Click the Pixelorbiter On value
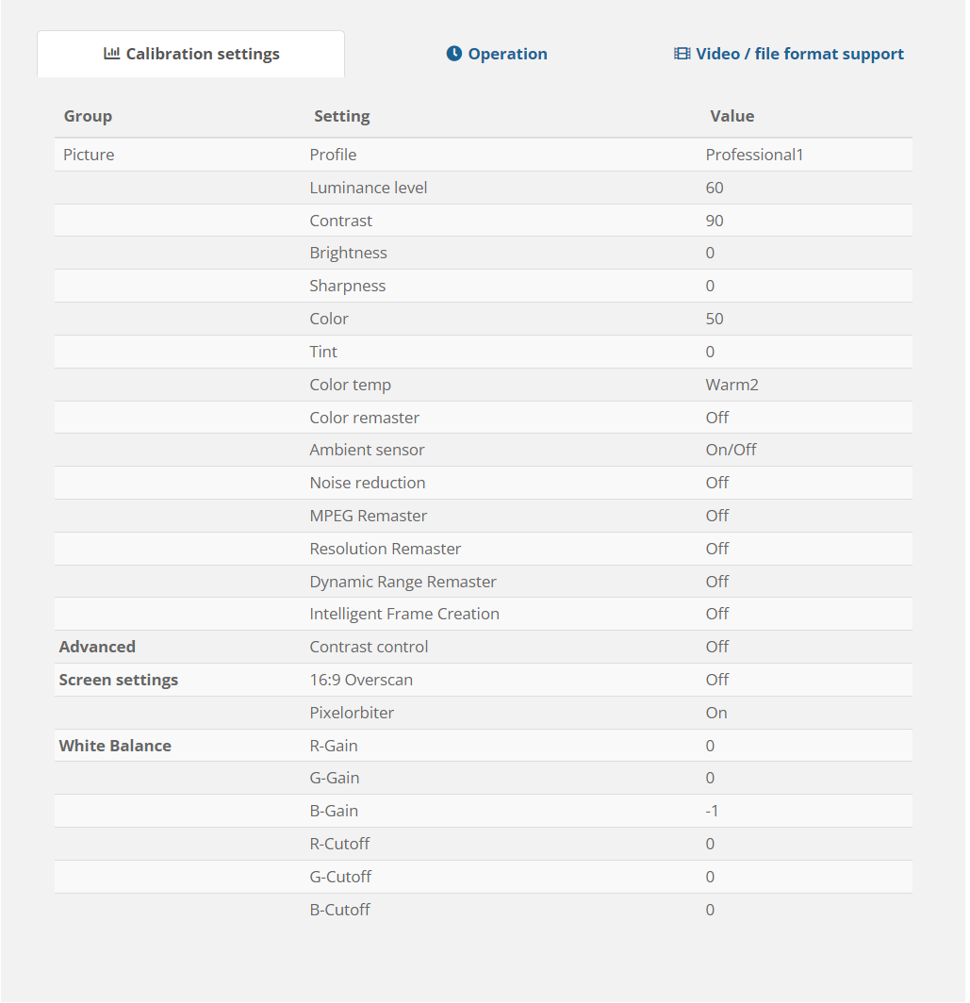The width and height of the screenshot is (970, 1003). coord(716,713)
